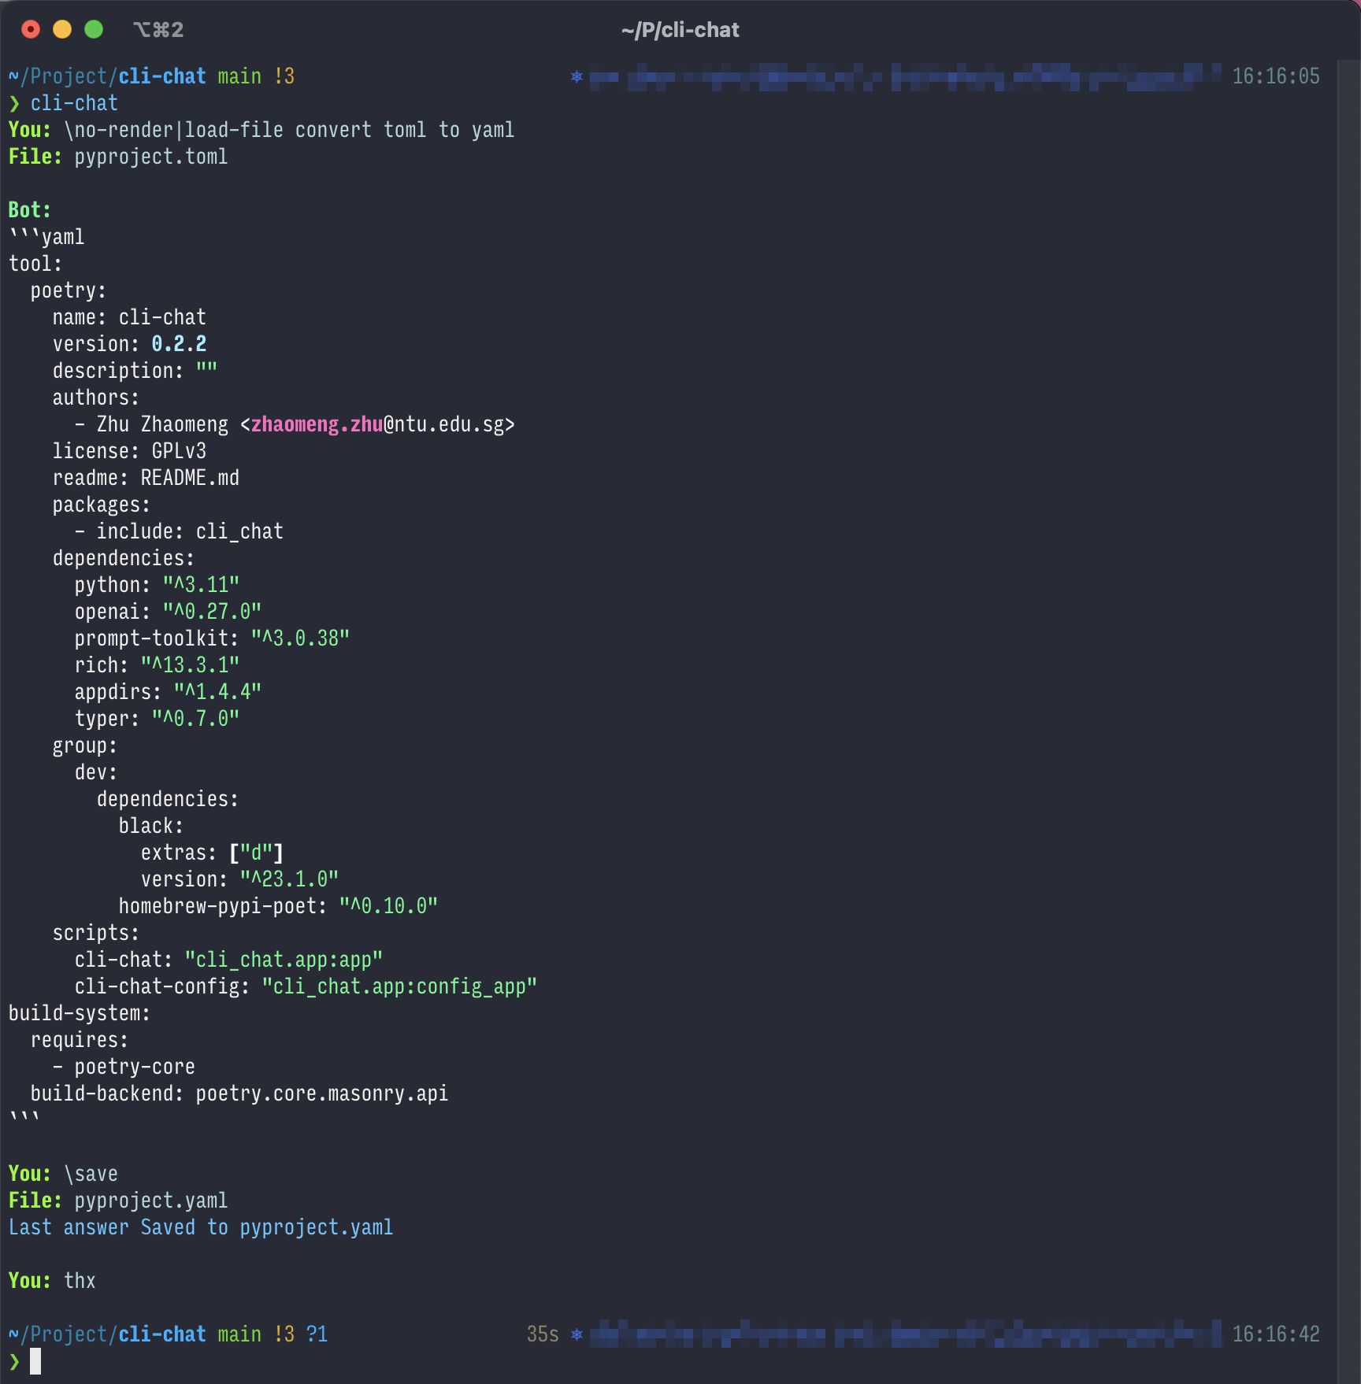Click the vertical scrollbar on the right edge
This screenshot has width=1361, height=1384.
tap(1348, 721)
